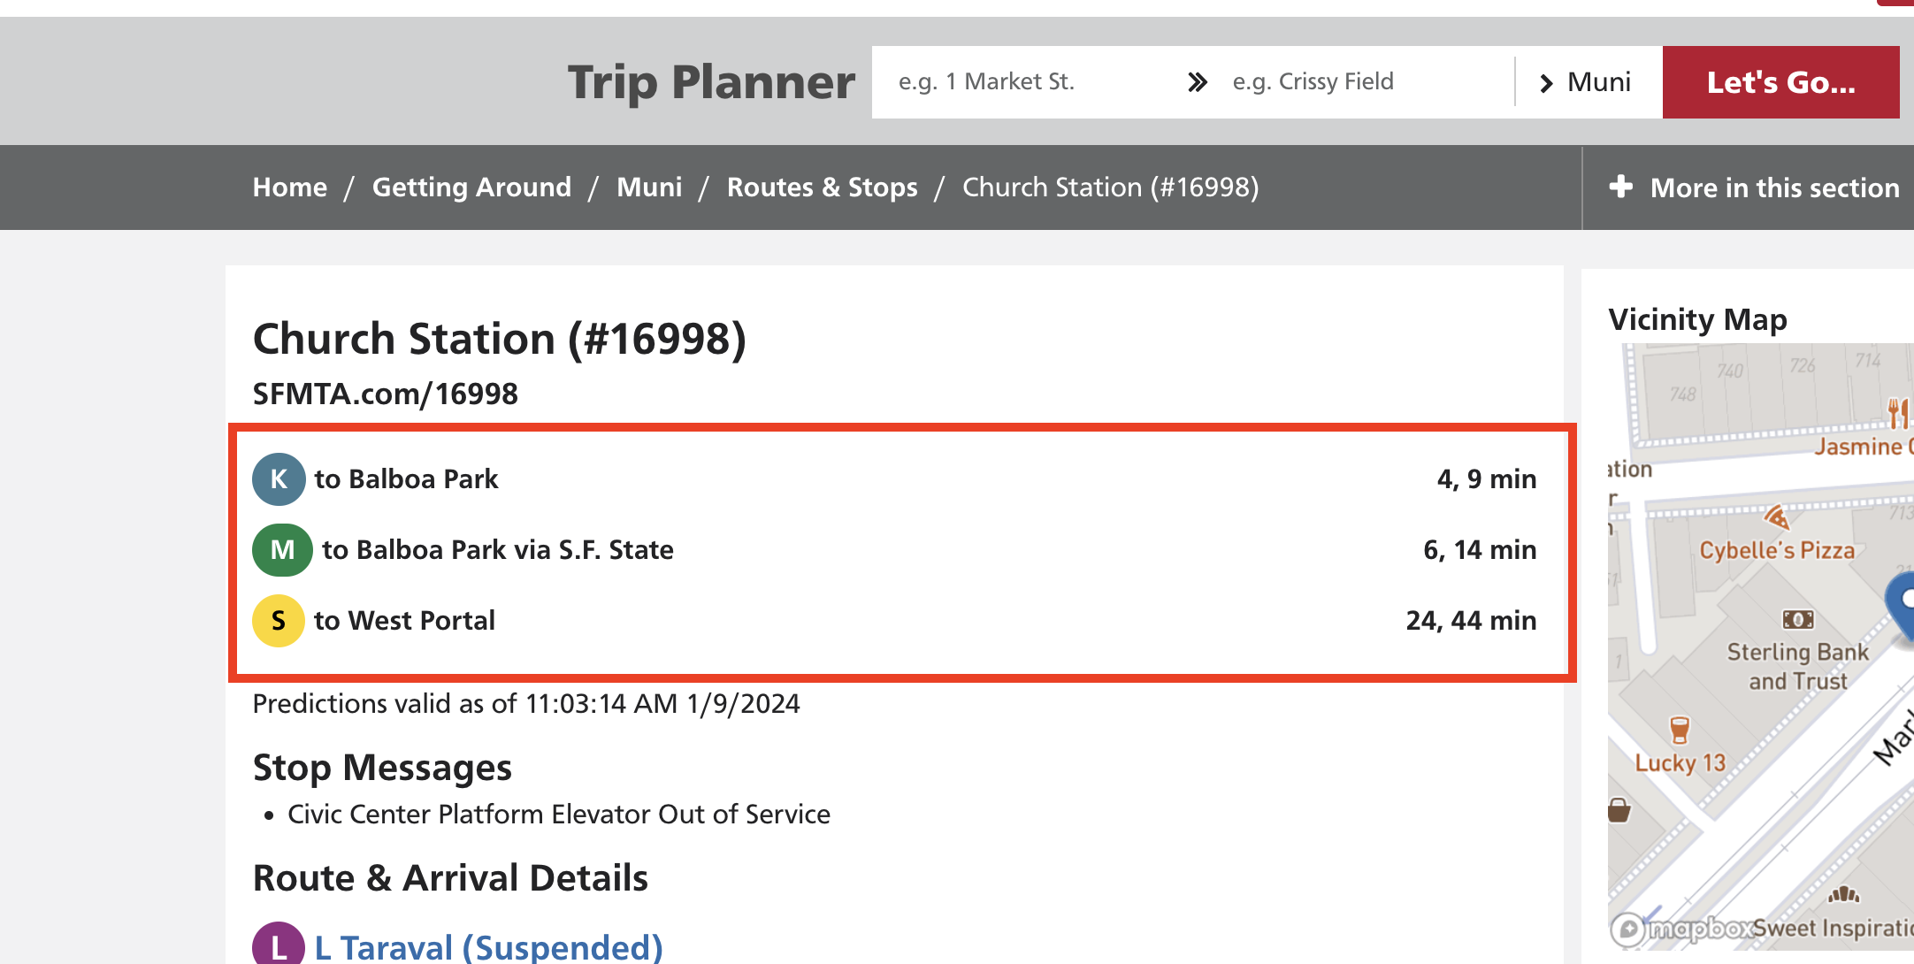Click the Sterling Bank icon on map
The width and height of the screenshot is (1914, 964).
click(1798, 619)
